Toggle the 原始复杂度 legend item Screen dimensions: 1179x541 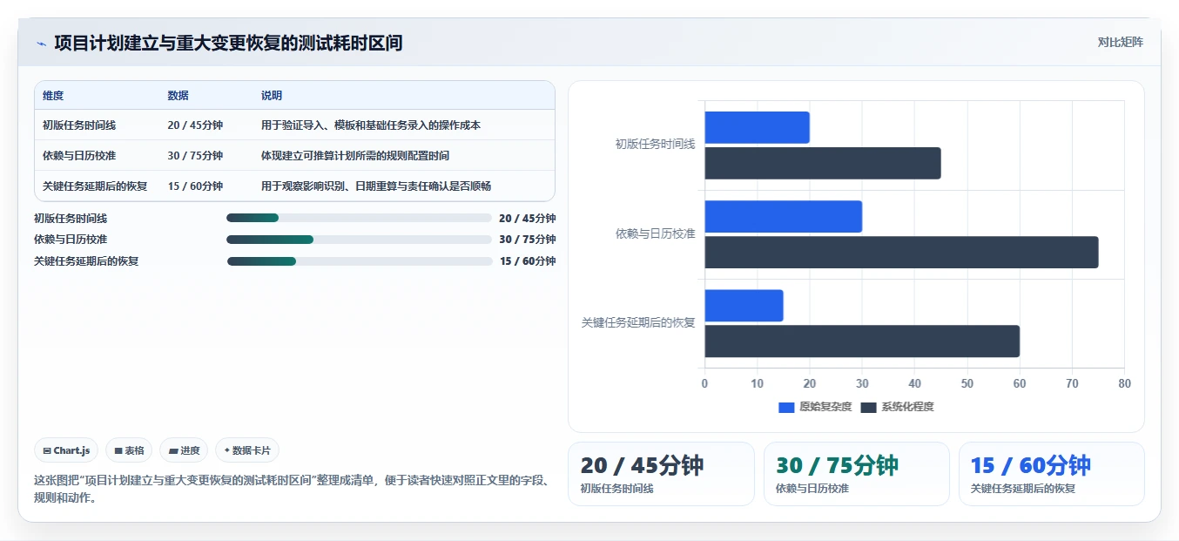815,407
